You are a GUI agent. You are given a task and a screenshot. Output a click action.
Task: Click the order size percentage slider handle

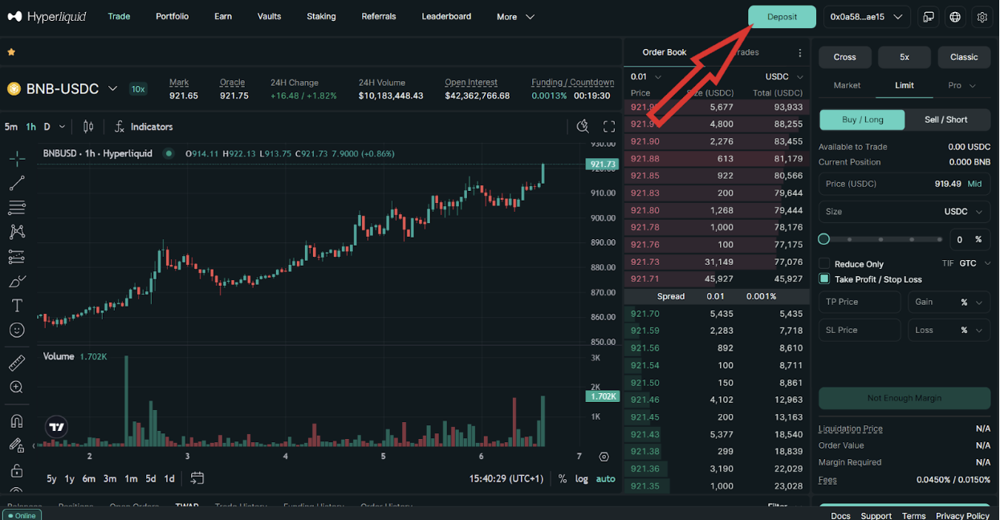point(823,239)
